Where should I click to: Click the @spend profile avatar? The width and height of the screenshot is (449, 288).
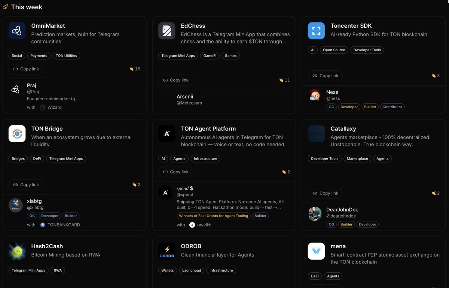[x=165, y=192]
